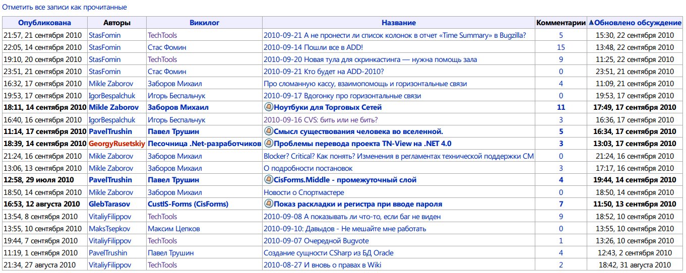Open IgorBespalchuk in the CVS post row
686x273 pixels.
[112, 120]
